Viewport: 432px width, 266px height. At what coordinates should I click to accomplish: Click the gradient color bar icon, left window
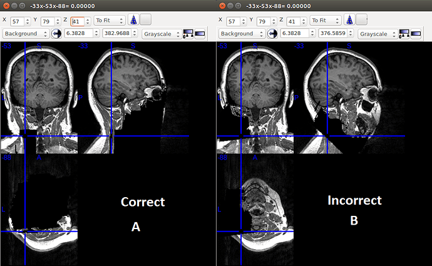(x=200, y=34)
